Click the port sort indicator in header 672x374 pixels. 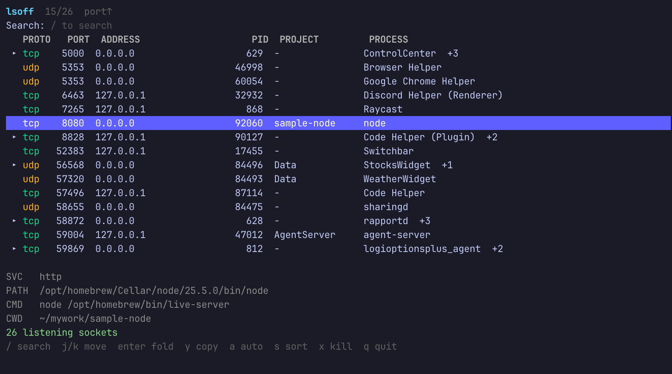click(x=98, y=12)
